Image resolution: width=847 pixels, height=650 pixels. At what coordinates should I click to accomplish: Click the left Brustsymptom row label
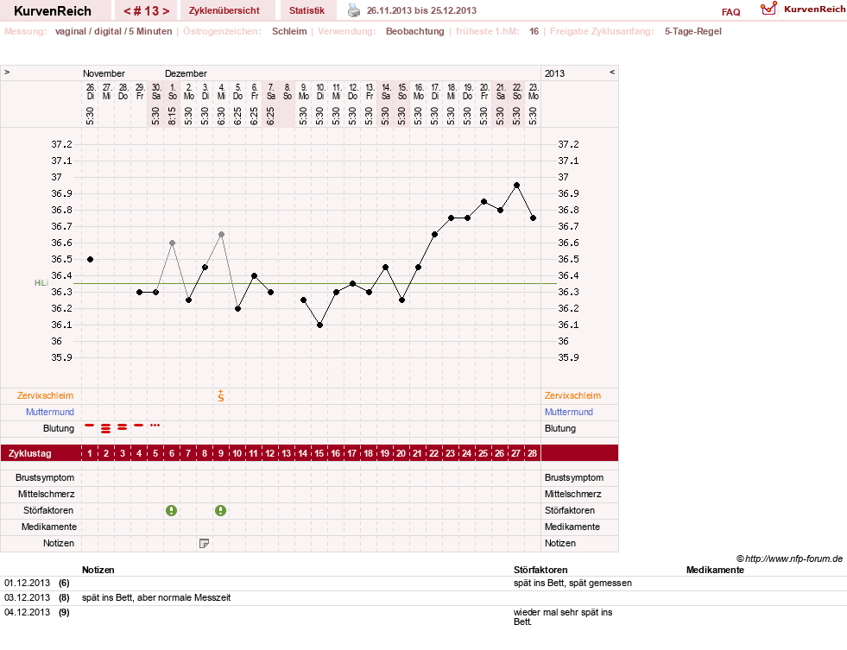click(45, 477)
